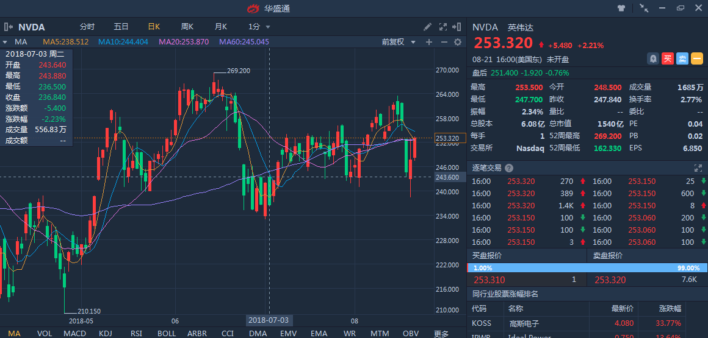Select the MACD indicator tab
Image resolution: width=708 pixels, height=338 pixels.
74,333
